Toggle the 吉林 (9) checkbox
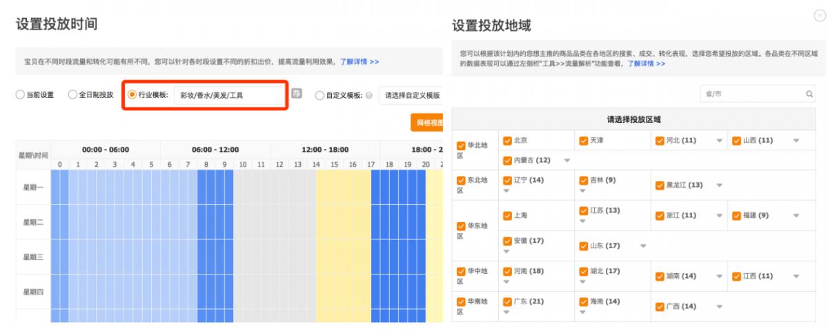The width and height of the screenshot is (828, 329). (584, 180)
